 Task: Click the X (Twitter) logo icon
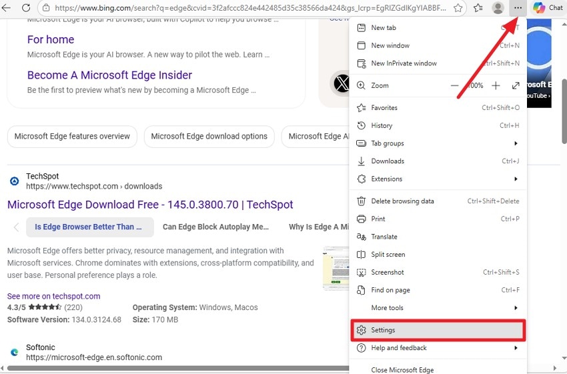[341, 83]
